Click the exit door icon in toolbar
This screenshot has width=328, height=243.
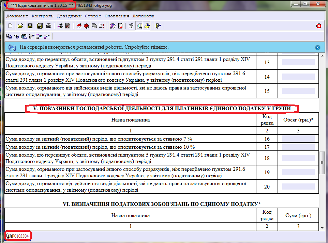coord(158,26)
